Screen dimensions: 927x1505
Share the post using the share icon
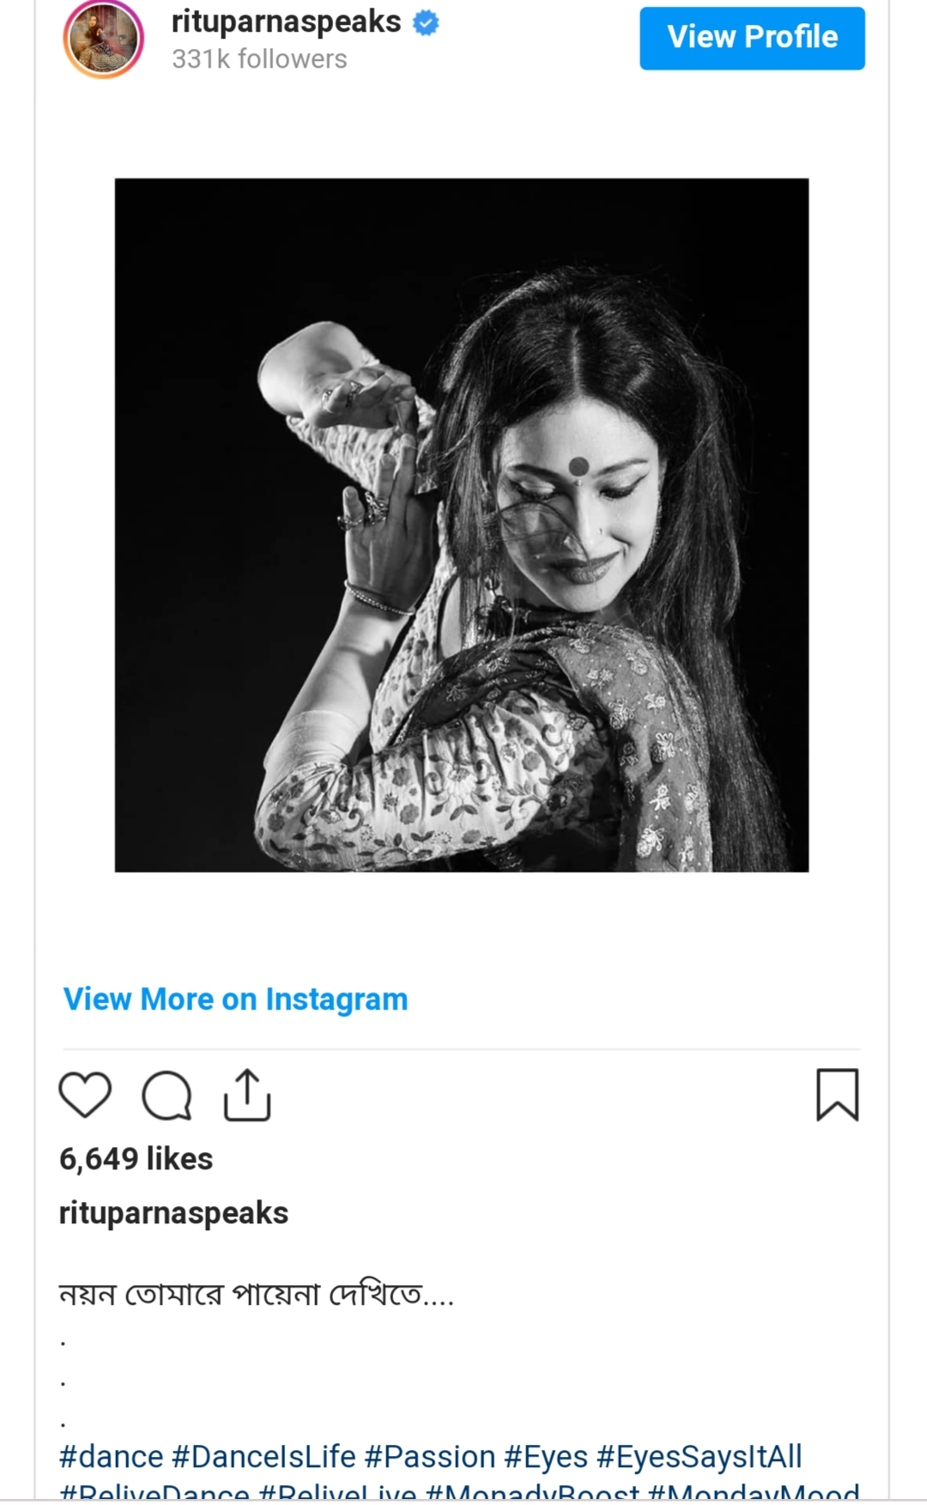click(x=247, y=1095)
